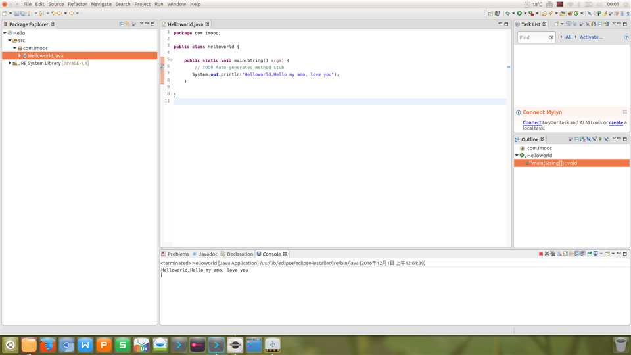Collapse main method fold marker on line 5
The width and height of the screenshot is (631, 355).
pos(171,60)
